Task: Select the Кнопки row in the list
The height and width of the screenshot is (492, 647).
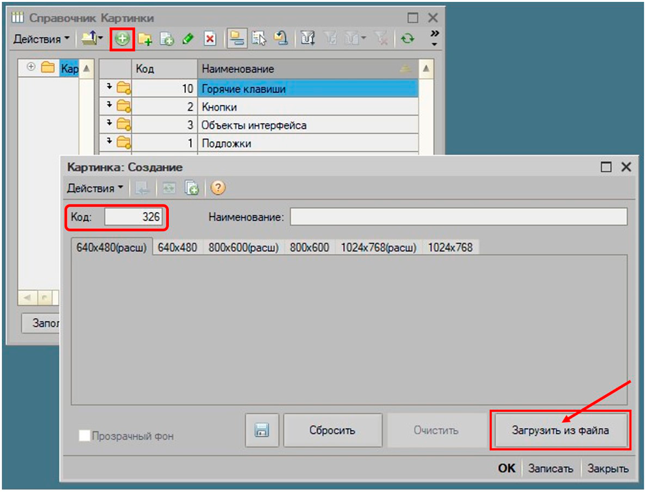Action: 307,107
